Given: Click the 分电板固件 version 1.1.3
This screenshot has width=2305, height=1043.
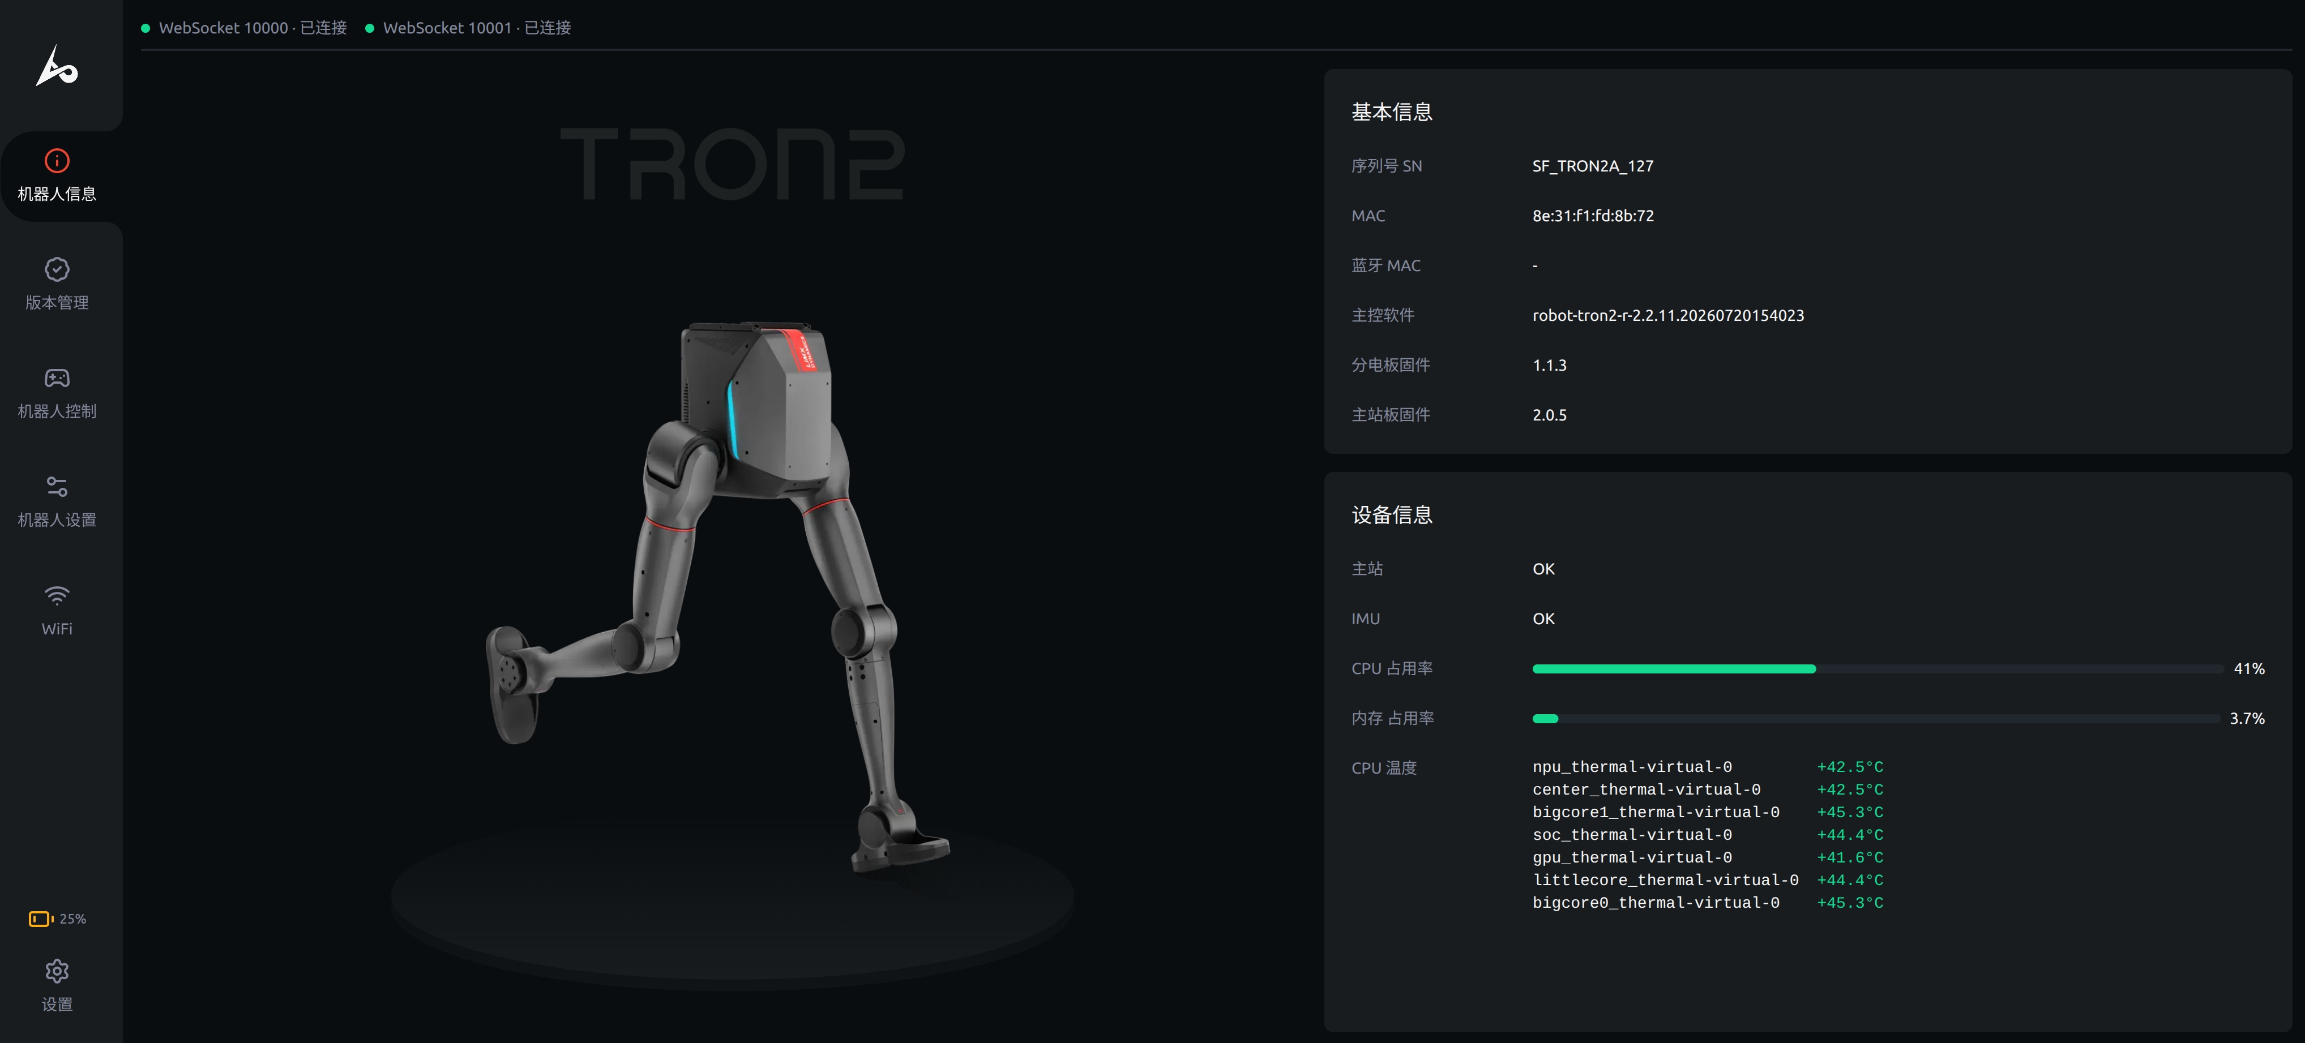Looking at the screenshot, I should pyautogui.click(x=1549, y=366).
